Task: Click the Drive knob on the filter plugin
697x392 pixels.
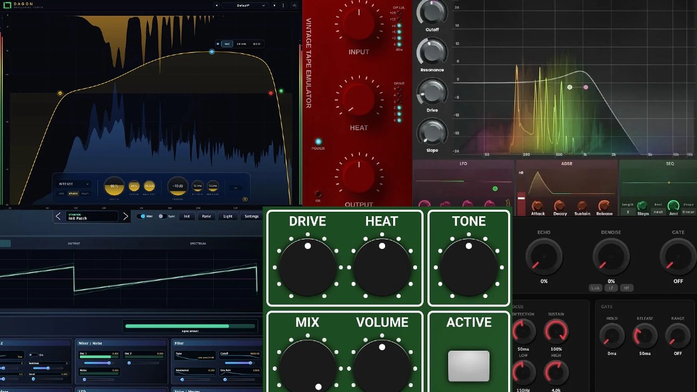Action: (x=432, y=91)
